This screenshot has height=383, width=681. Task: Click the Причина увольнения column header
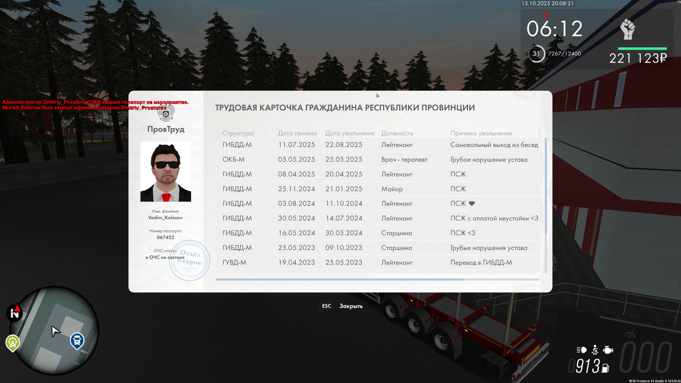tap(481, 134)
